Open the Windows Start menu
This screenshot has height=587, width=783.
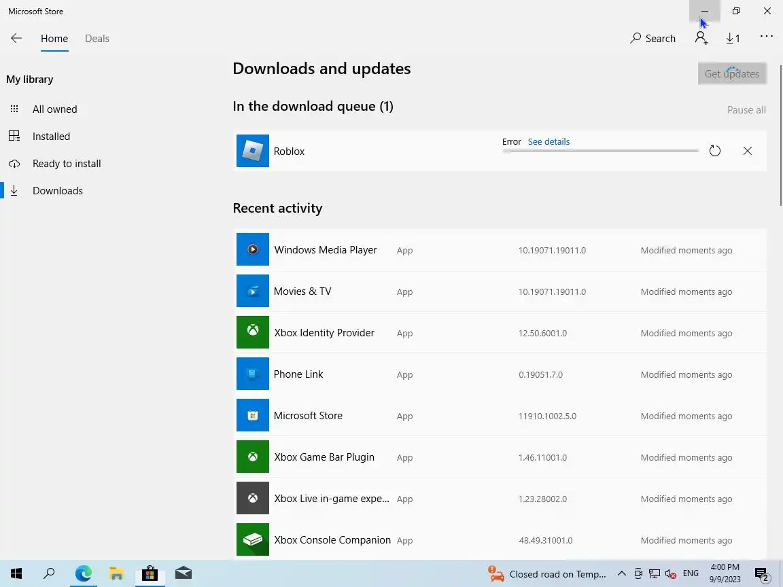tap(16, 573)
